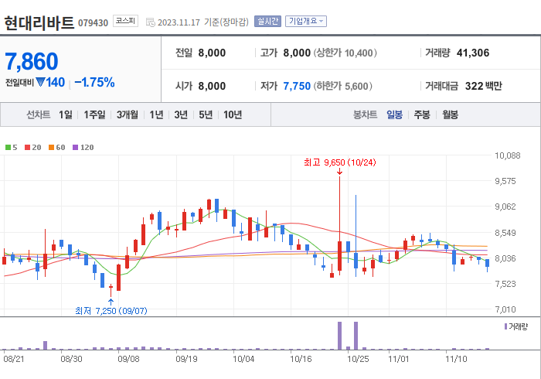The width and height of the screenshot is (541, 379).
Task: Click the 8,549 price axis label
Action: [505, 233]
